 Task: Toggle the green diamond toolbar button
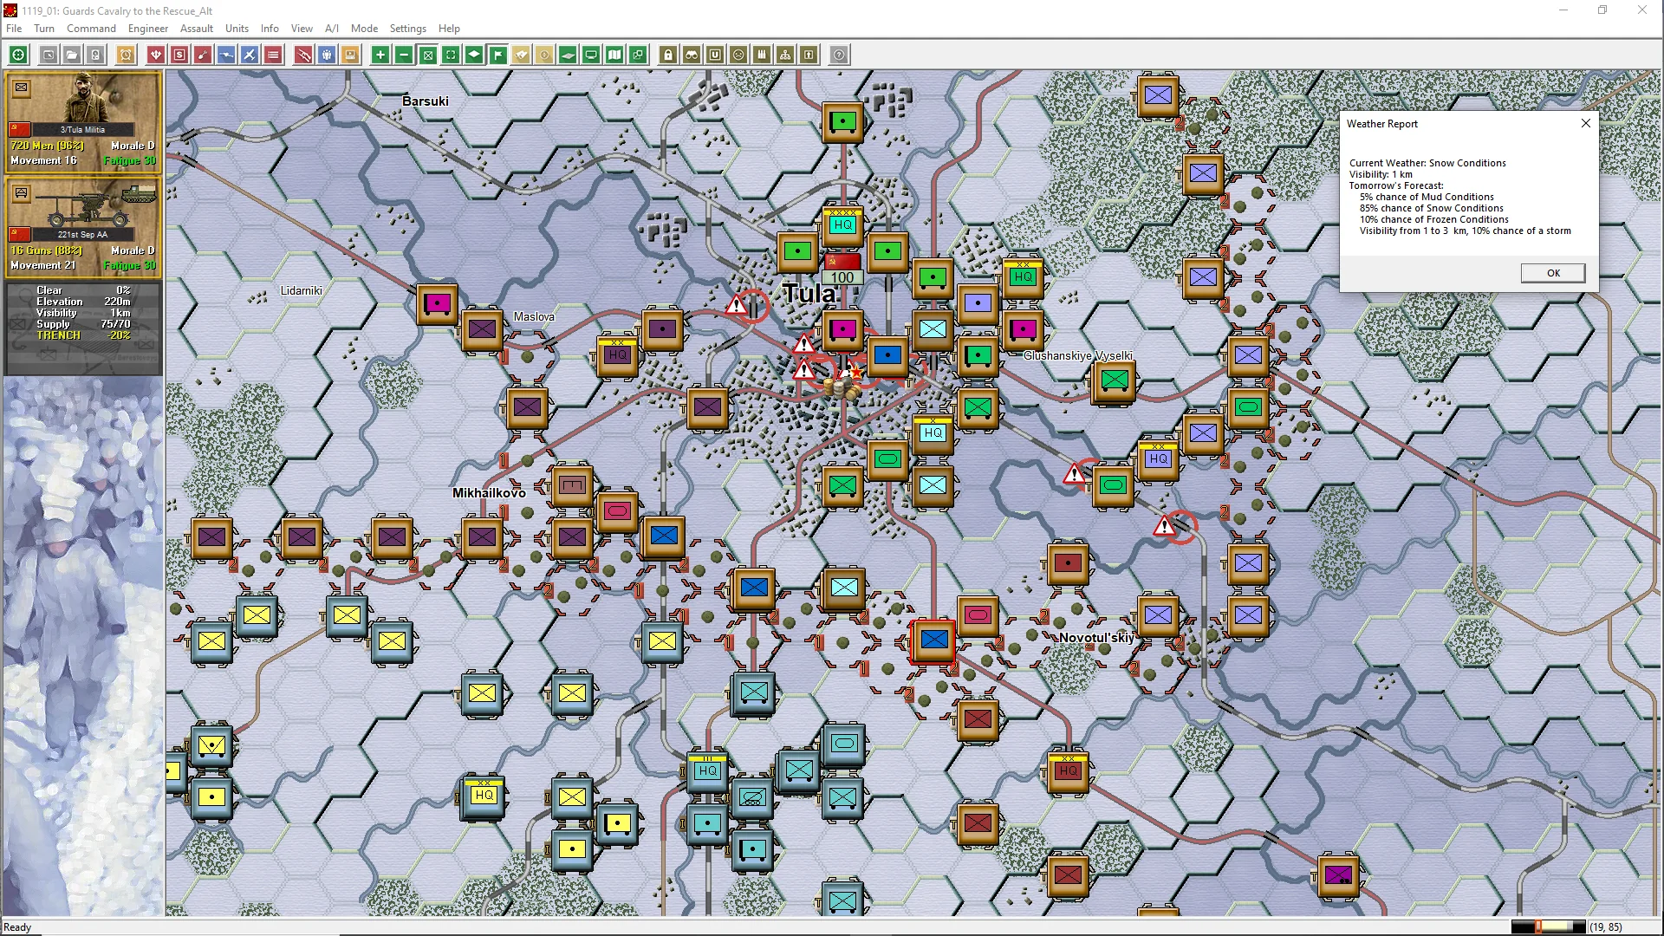pos(474,55)
